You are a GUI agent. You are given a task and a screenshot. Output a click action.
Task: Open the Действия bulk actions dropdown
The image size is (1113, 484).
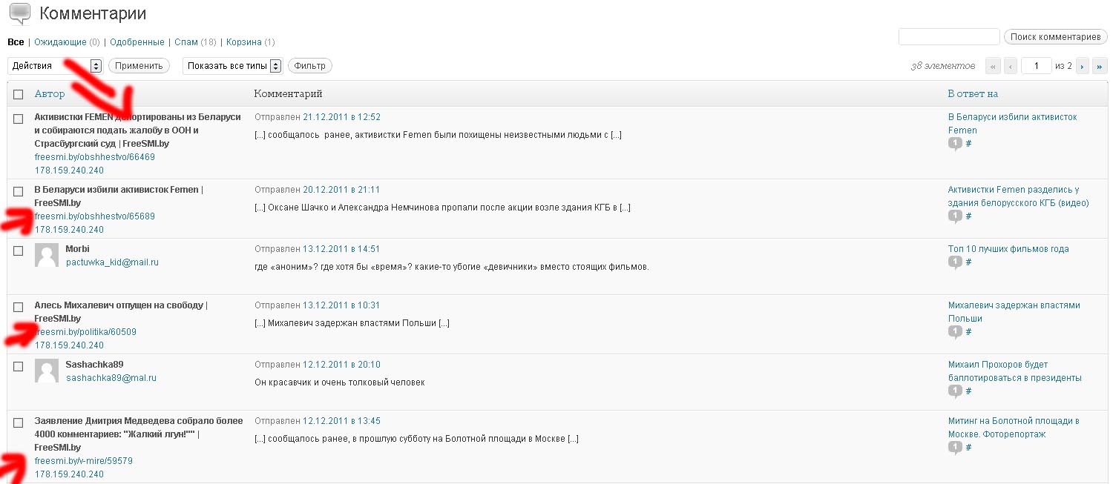pos(55,66)
